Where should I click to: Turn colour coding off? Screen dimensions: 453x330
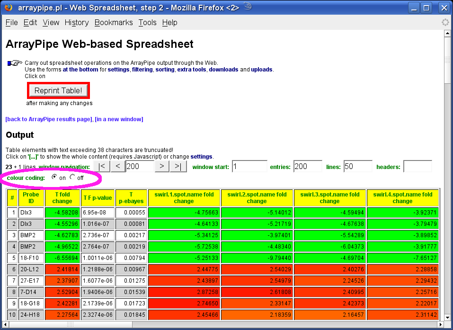(72, 177)
